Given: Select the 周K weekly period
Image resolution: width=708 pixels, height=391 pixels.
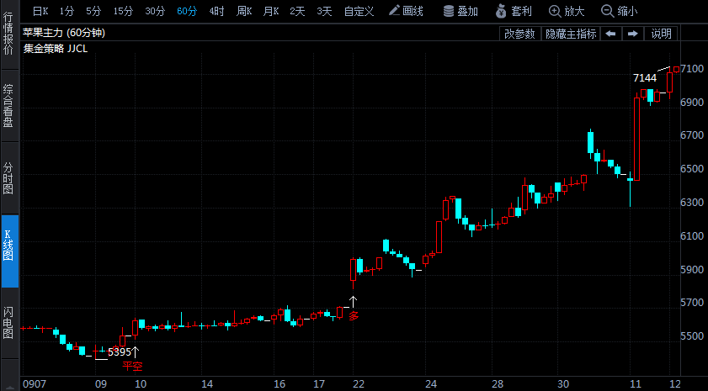Looking at the screenshot, I should tap(244, 11).
